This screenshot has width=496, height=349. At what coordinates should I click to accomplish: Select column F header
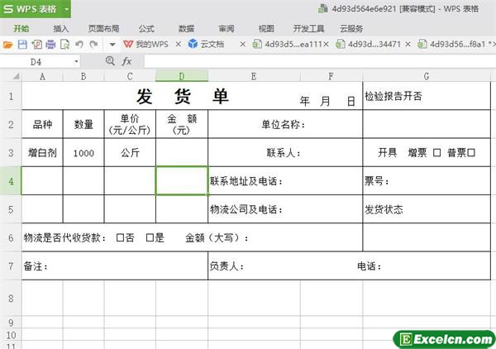click(x=331, y=77)
